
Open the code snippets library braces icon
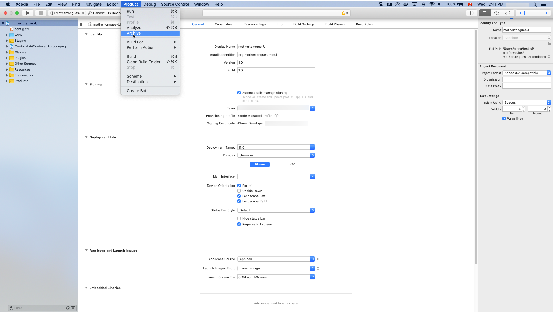coord(472,13)
